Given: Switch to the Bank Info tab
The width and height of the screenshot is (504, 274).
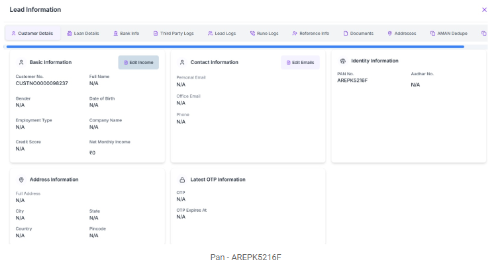Looking at the screenshot, I should 126,33.
